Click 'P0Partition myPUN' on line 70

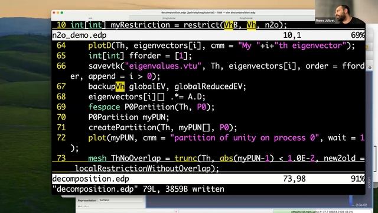127,117
